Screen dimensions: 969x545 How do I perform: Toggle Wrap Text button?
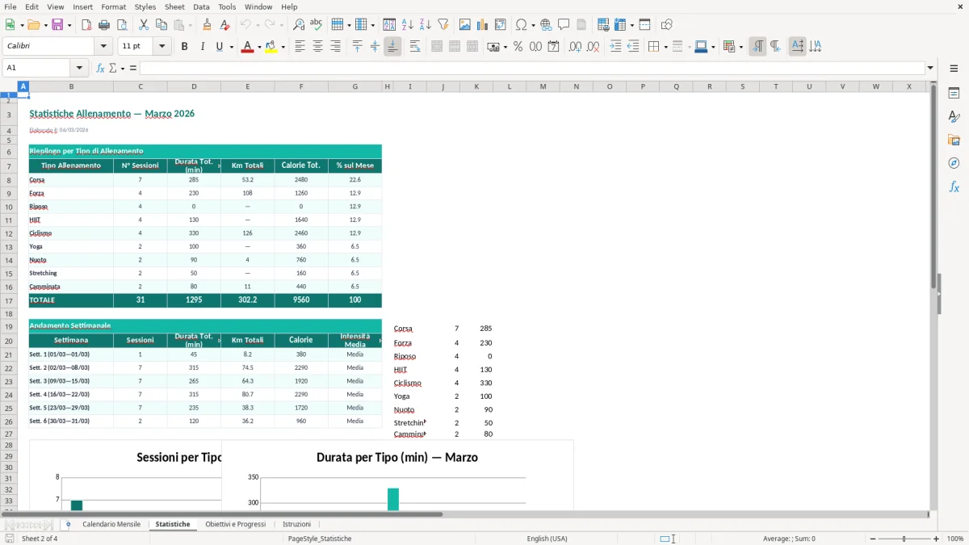pyautogui.click(x=415, y=47)
